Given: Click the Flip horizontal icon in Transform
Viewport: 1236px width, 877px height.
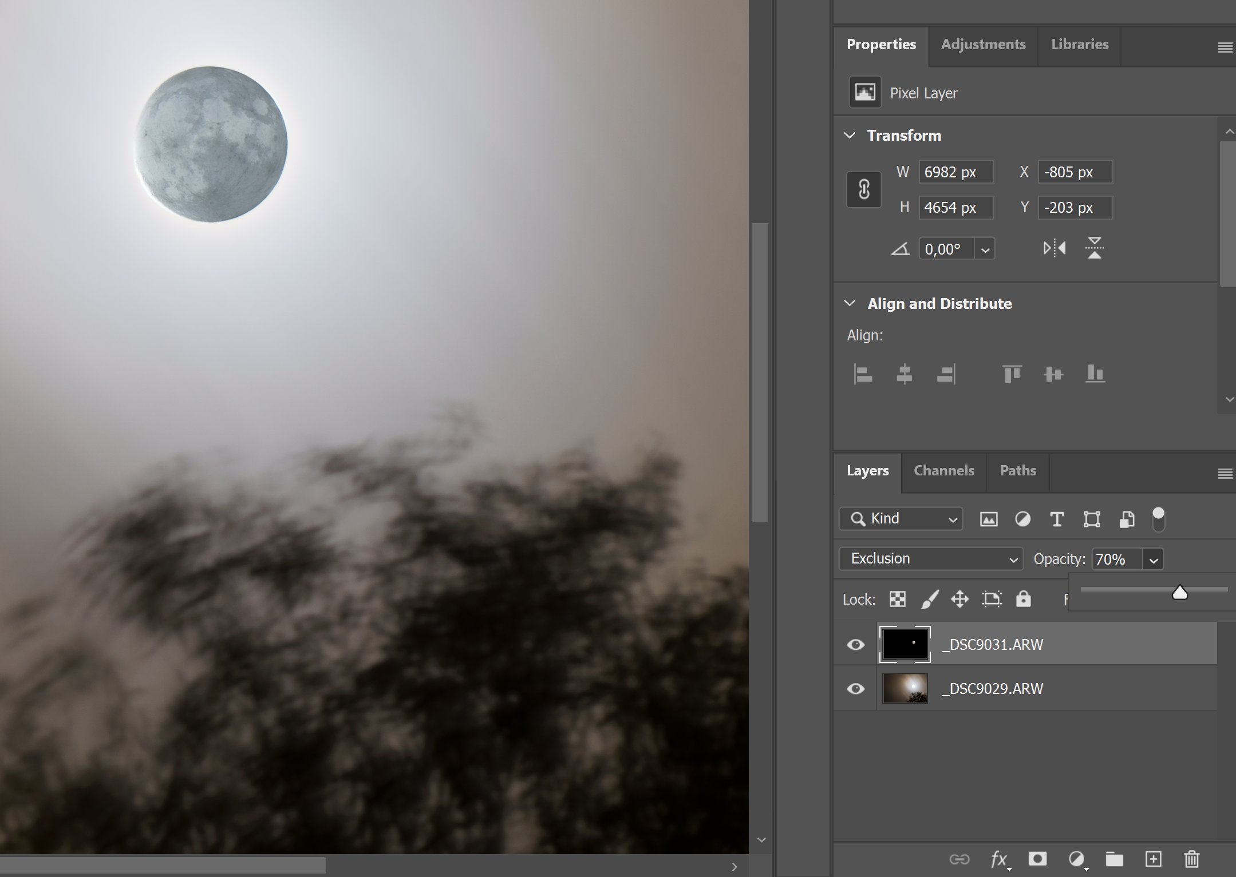Looking at the screenshot, I should pos(1054,248).
